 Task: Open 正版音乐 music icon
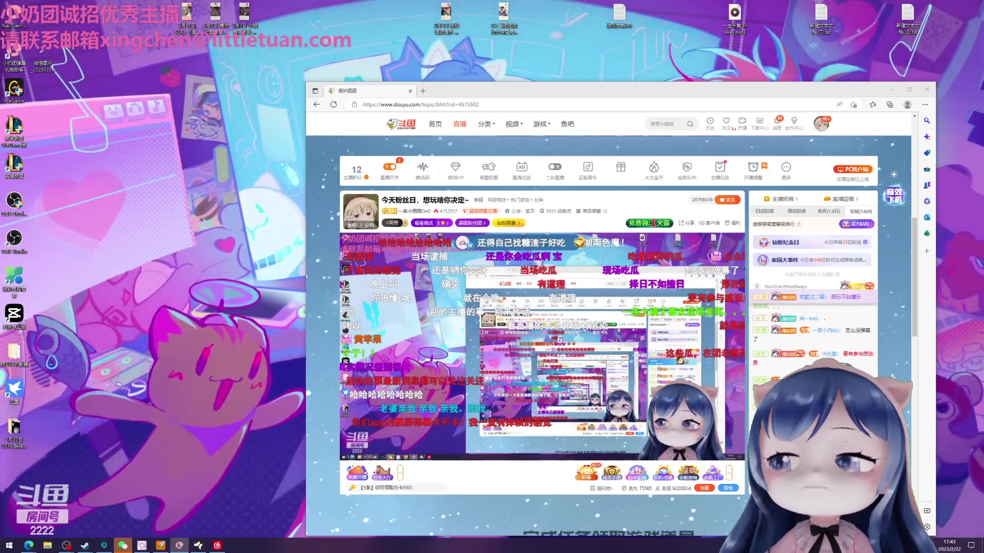click(x=588, y=167)
